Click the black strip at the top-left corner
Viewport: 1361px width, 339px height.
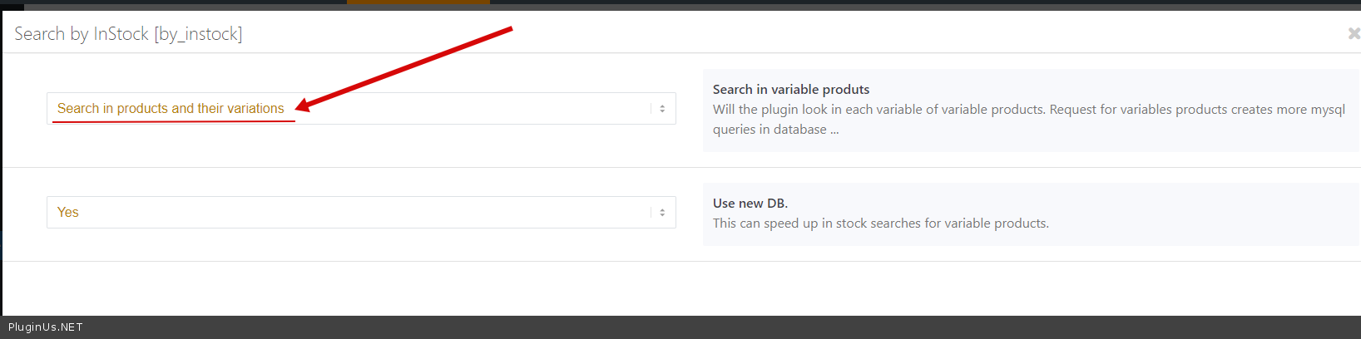pos(12,5)
